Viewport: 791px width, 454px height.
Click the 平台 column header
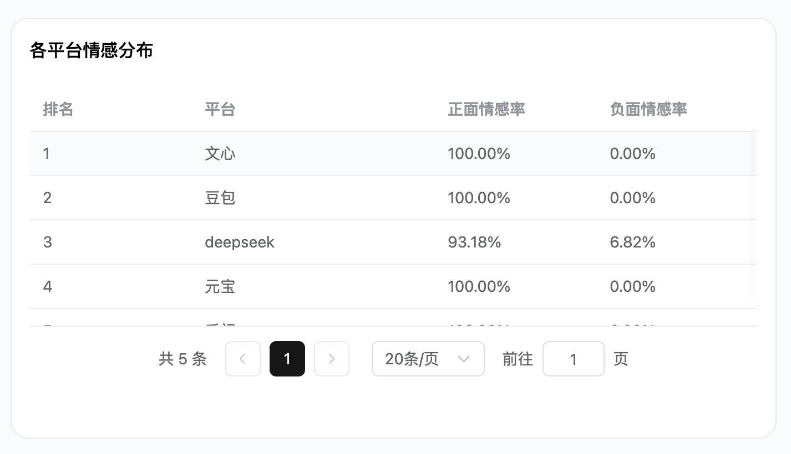coord(220,110)
